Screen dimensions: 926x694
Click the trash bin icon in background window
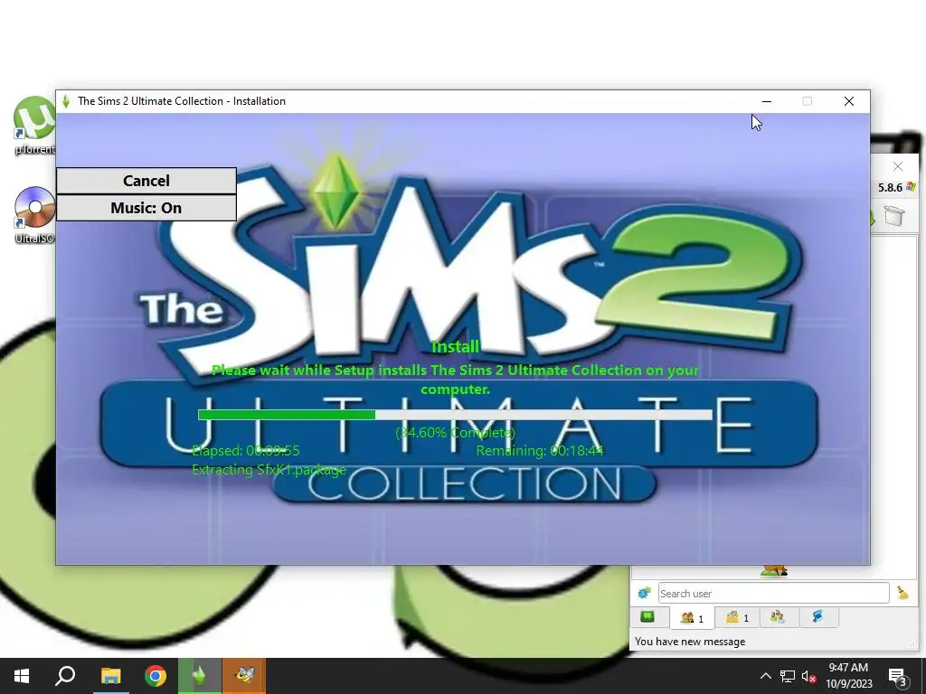(x=894, y=215)
